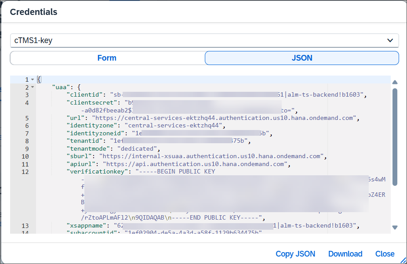Image resolution: width=407 pixels, height=264 pixels.
Task: Click line number 5 in the gutter
Action: point(27,118)
